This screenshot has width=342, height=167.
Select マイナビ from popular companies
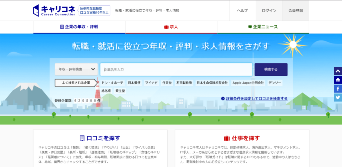pos(151,83)
